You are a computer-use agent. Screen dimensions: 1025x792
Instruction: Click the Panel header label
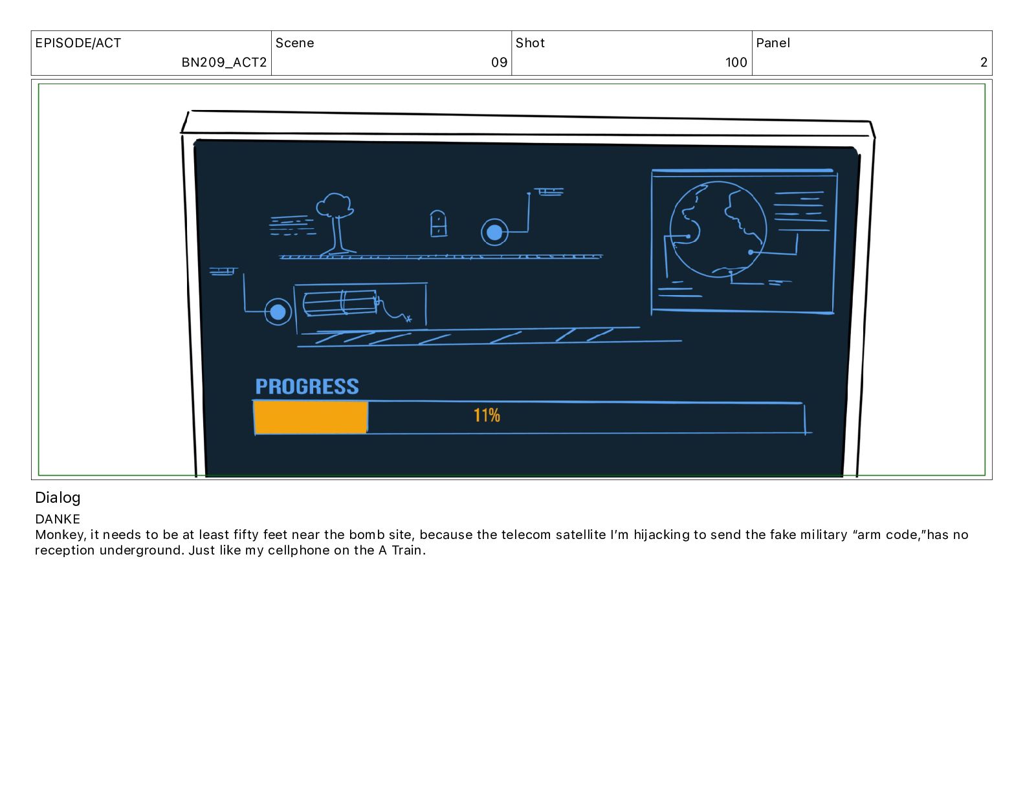773,43
